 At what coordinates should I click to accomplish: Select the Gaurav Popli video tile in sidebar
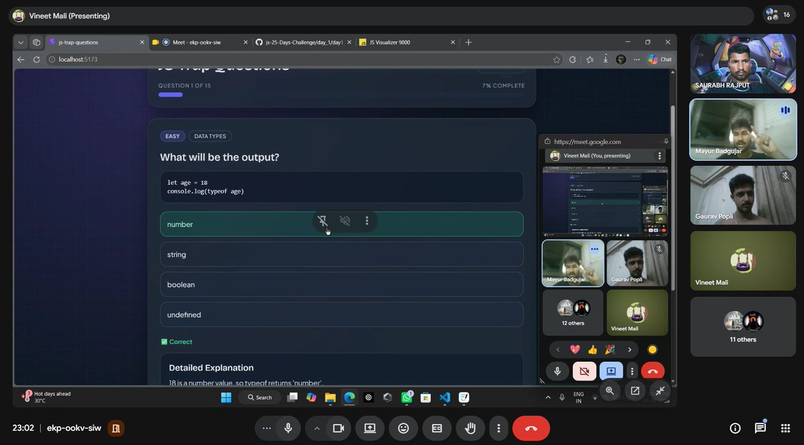(x=743, y=195)
